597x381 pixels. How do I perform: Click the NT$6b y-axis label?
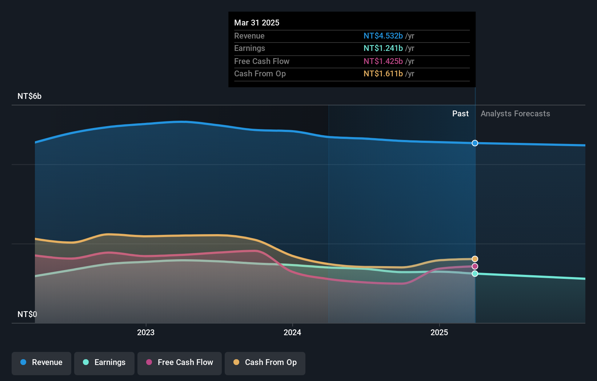coord(29,96)
